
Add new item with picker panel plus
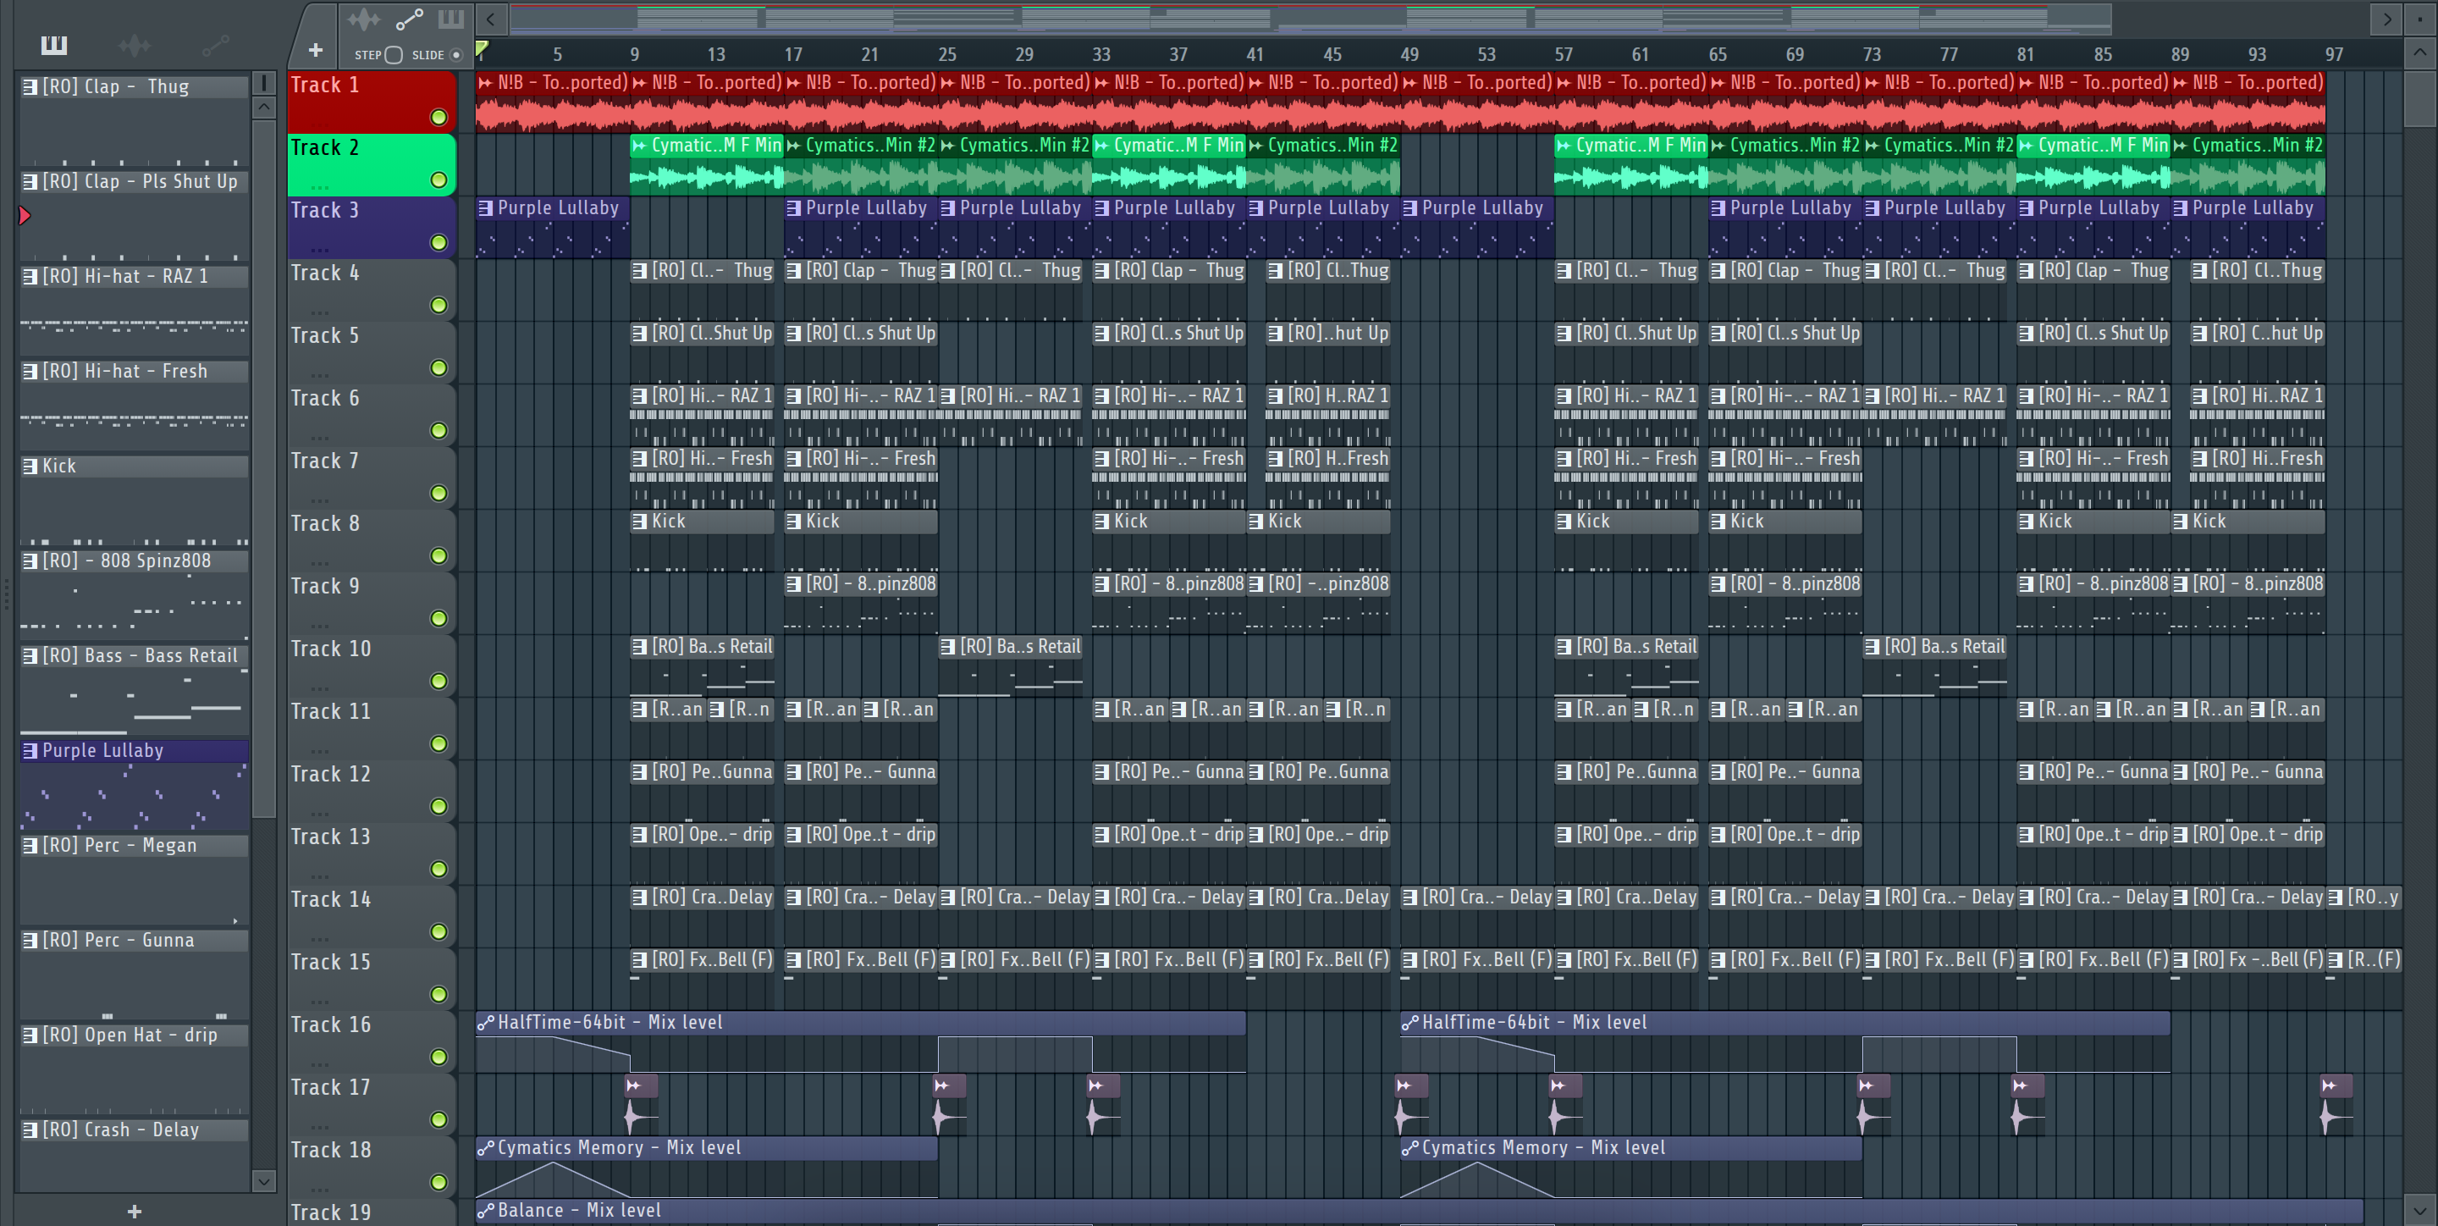(135, 1211)
